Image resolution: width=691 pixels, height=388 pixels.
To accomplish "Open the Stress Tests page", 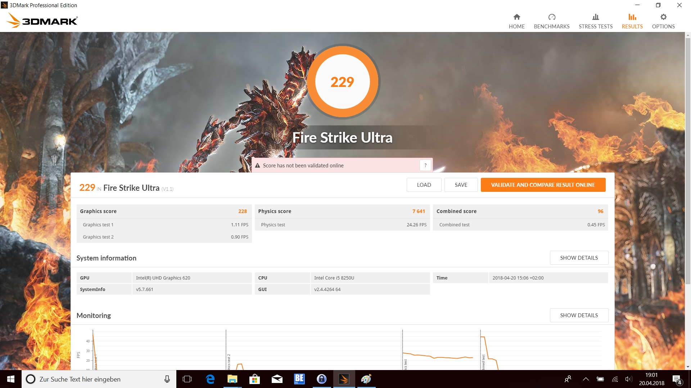I will (x=595, y=21).
